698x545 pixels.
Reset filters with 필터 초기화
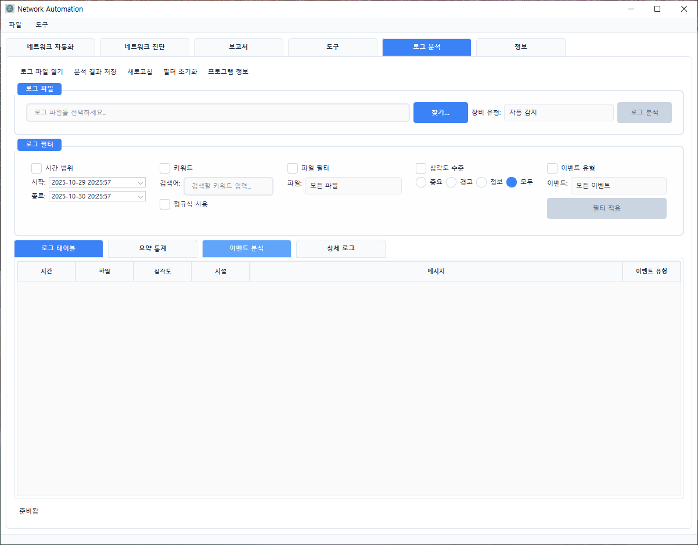pyautogui.click(x=180, y=72)
